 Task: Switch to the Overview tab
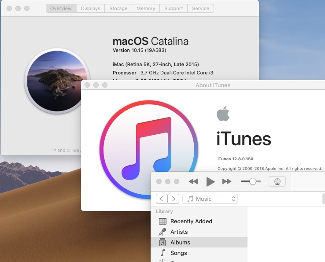point(61,8)
